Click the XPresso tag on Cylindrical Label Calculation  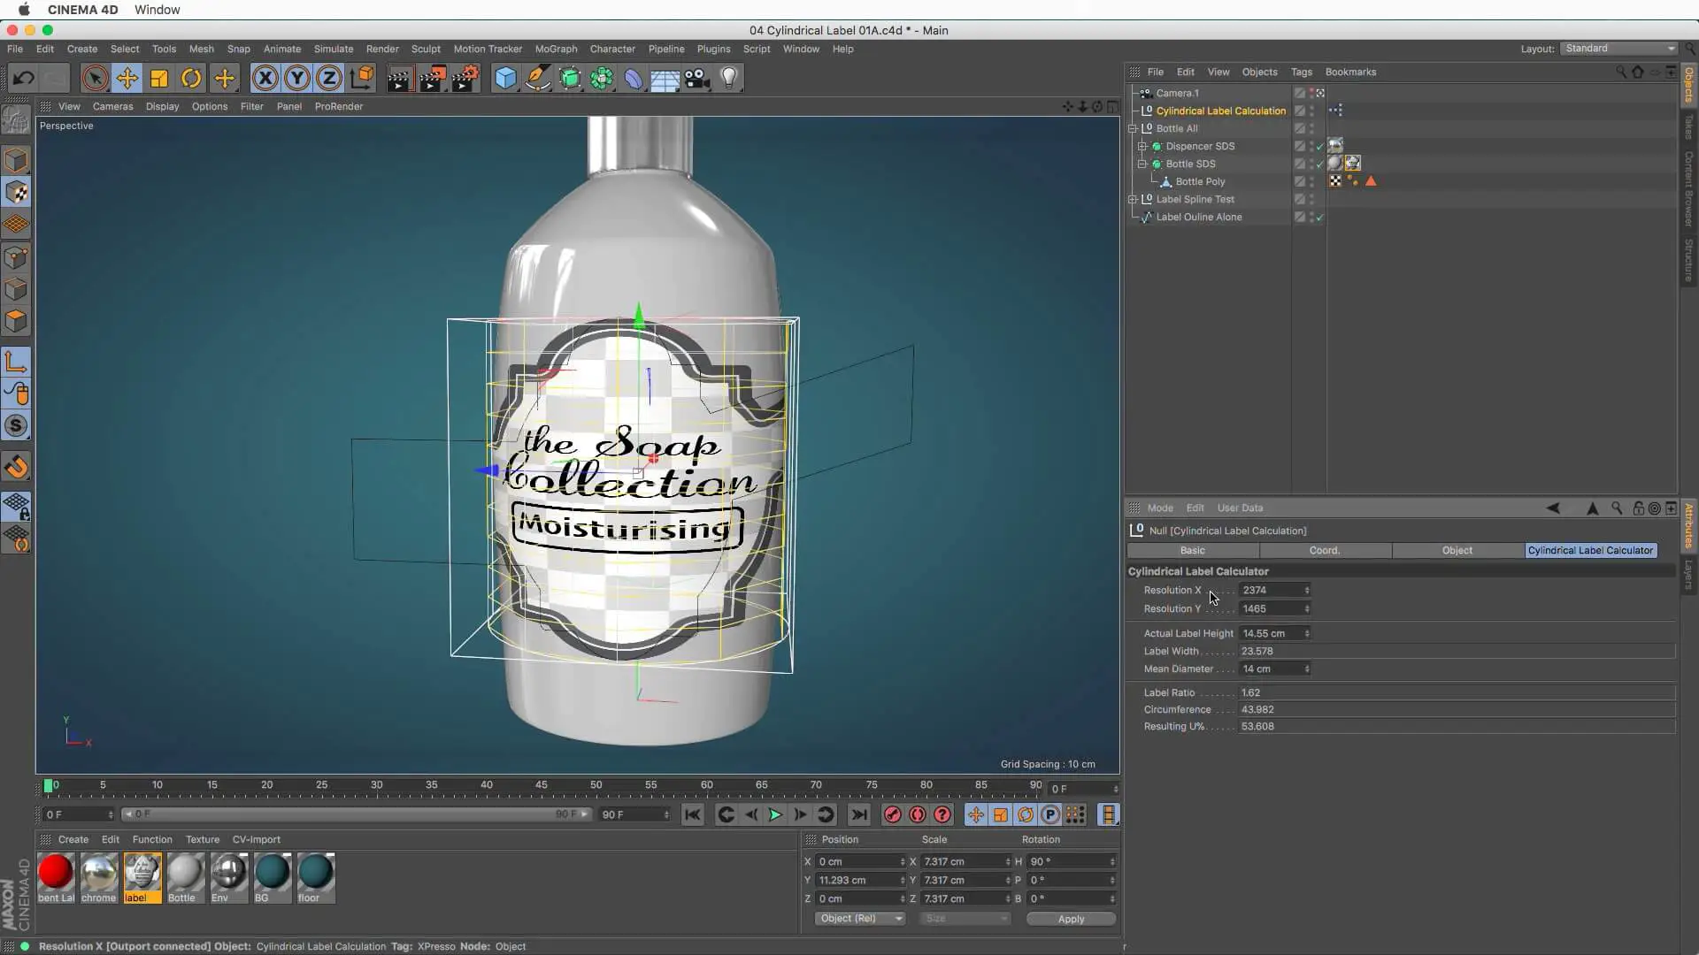click(x=1335, y=111)
